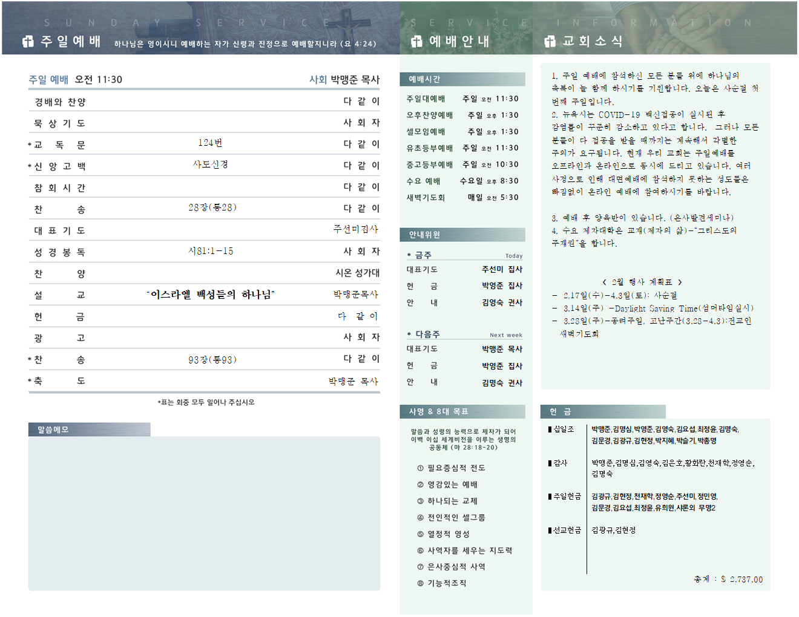The height and width of the screenshot is (617, 799).
Task: Click the small 'Next week' label
Action: point(506,335)
